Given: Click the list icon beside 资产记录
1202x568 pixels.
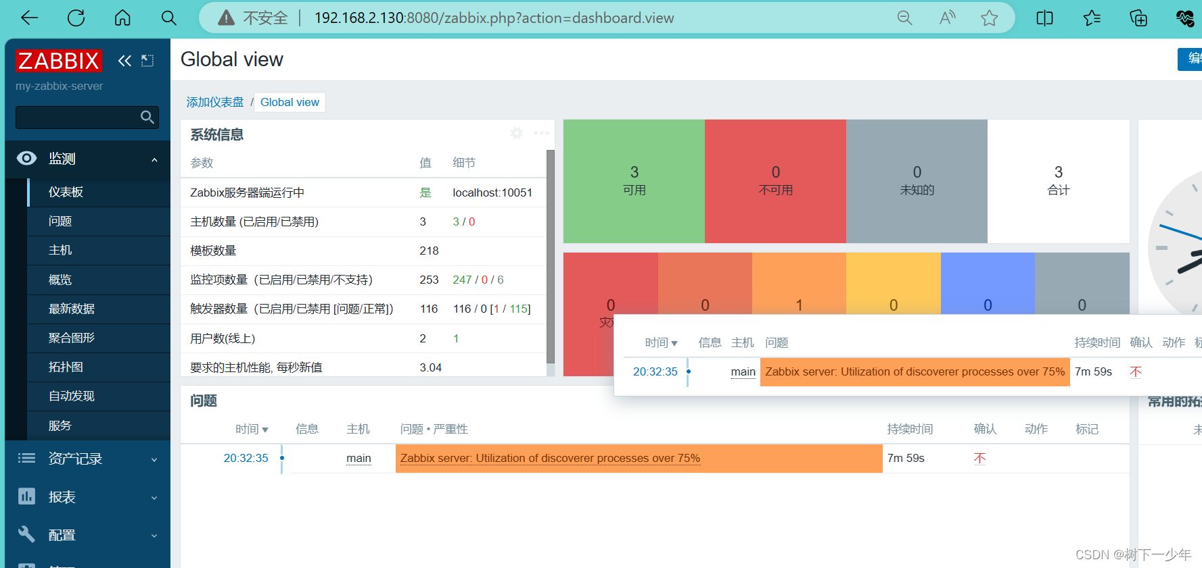Looking at the screenshot, I should [x=26, y=459].
